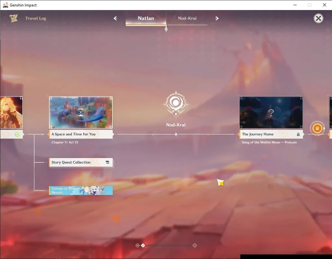Open Story Quest Collection
Image resolution: width=332 pixels, height=259 pixels.
pyautogui.click(x=81, y=163)
